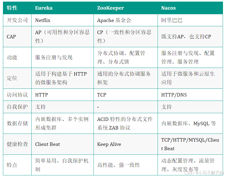Click the HTTP/DNS cell
The height and width of the screenshot is (177, 227).
(190, 95)
